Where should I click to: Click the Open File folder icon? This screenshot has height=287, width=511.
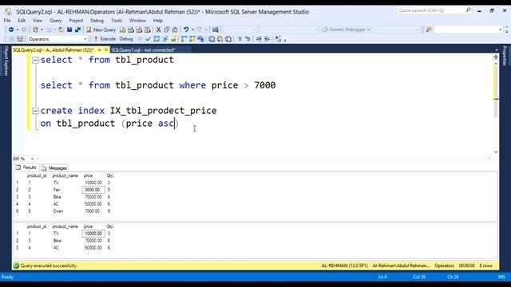pos(61,29)
